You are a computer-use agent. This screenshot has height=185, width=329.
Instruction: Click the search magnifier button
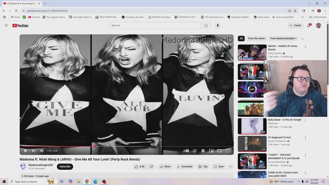(206, 25)
